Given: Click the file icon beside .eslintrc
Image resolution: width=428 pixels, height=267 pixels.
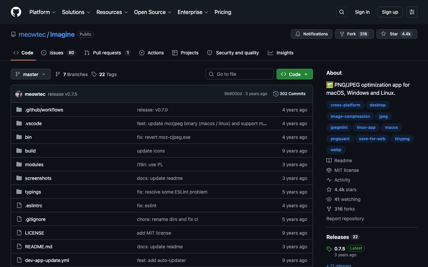Looking at the screenshot, I should click(x=19, y=205).
